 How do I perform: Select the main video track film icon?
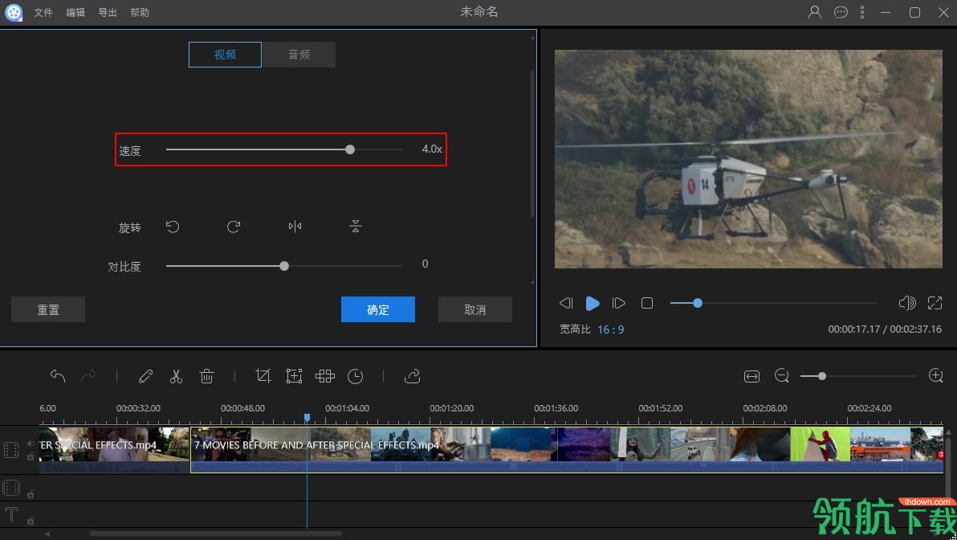click(11, 450)
